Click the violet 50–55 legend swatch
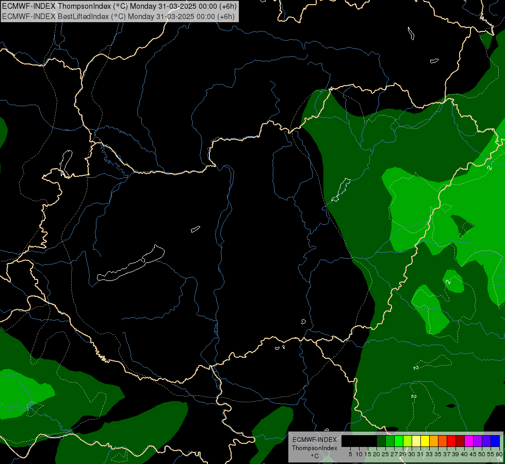 click(x=486, y=441)
